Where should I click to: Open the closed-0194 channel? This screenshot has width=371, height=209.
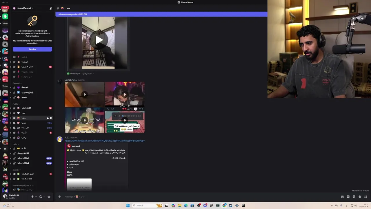(32, 153)
